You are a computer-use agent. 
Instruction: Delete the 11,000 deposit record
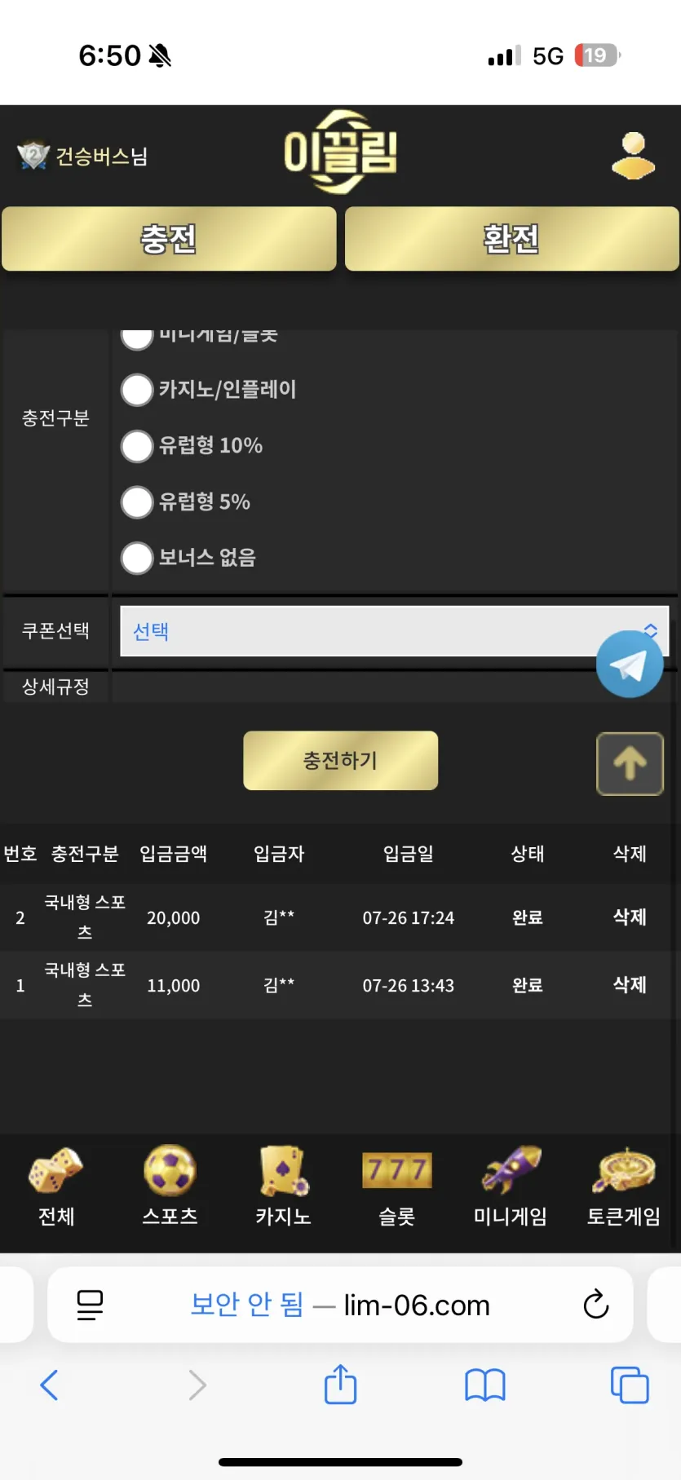(630, 985)
